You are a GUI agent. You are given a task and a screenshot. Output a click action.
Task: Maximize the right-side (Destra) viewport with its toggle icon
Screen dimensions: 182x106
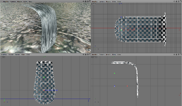pyautogui.click(x=90, y=55)
